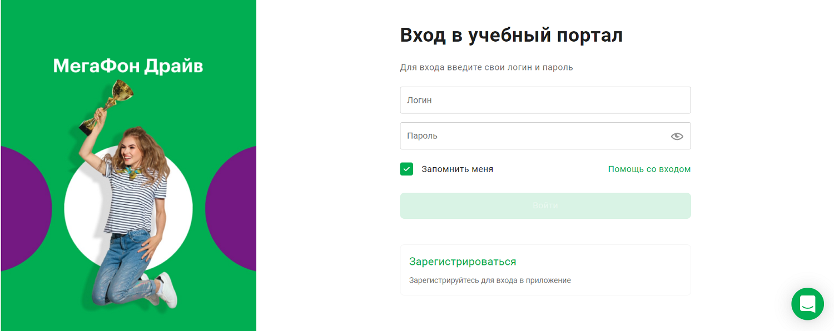Click the "Зарегистрируйтесь для входа в приложение" text

point(490,280)
